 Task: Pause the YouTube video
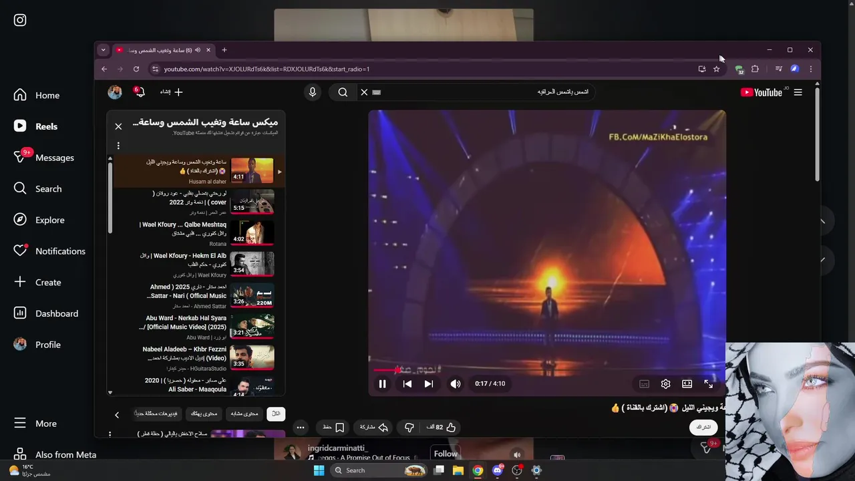coord(382,384)
